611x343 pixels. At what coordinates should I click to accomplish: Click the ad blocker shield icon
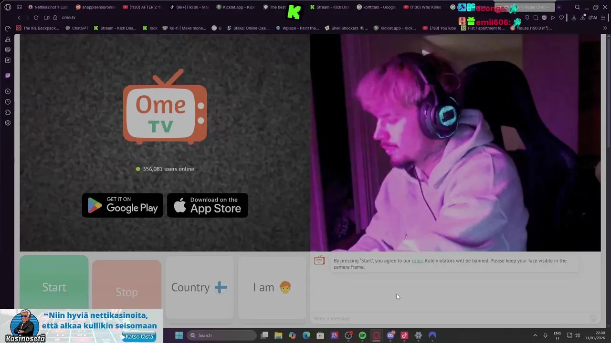click(x=544, y=18)
